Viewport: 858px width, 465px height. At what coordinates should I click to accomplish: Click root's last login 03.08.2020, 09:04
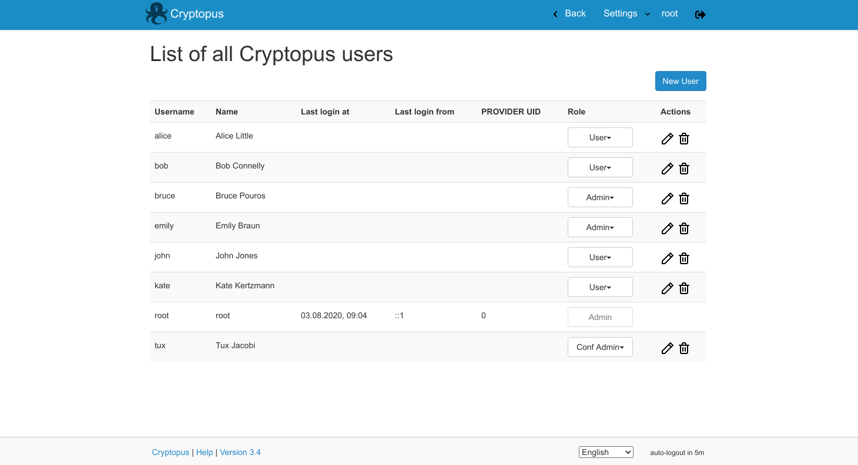coord(334,315)
